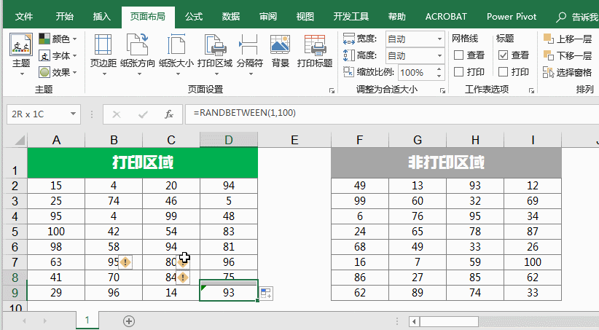Image resolution: width=599 pixels, height=330 pixels.
Task: Click the error warning icon in cell B7
Action: (125, 262)
